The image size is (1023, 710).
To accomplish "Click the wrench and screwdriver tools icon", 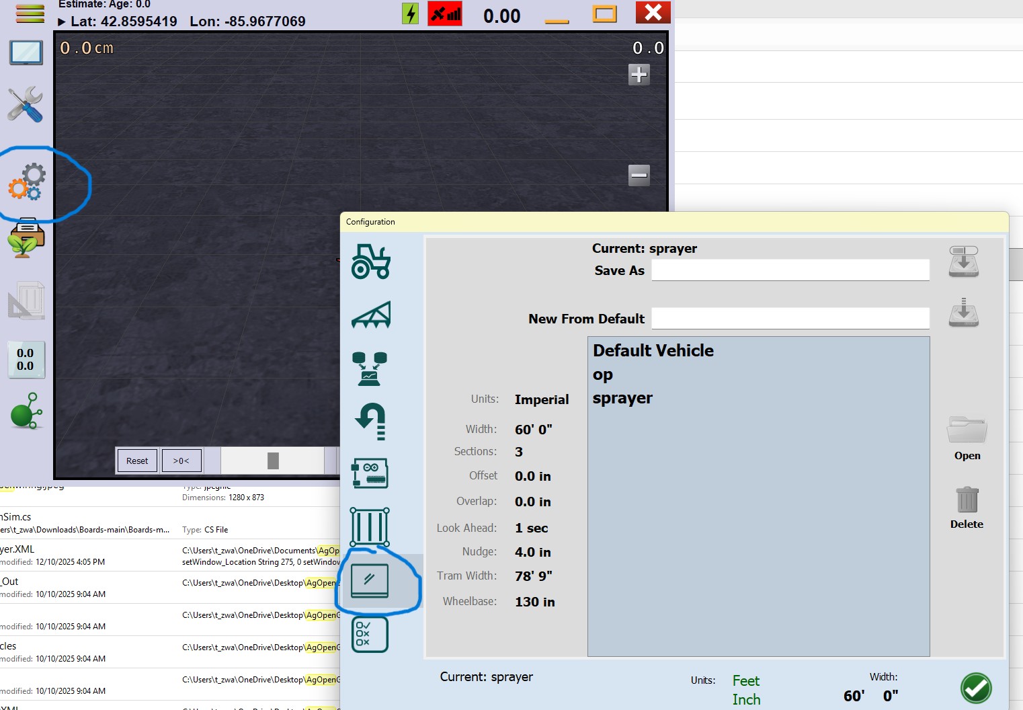I will tap(26, 104).
